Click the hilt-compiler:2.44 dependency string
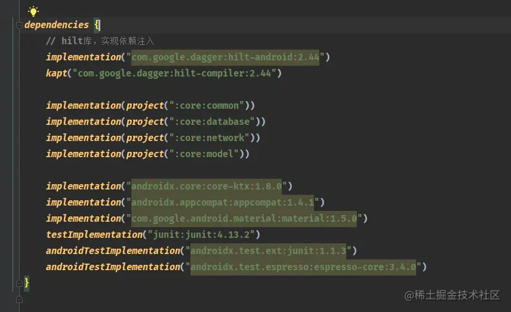 [x=174, y=73]
